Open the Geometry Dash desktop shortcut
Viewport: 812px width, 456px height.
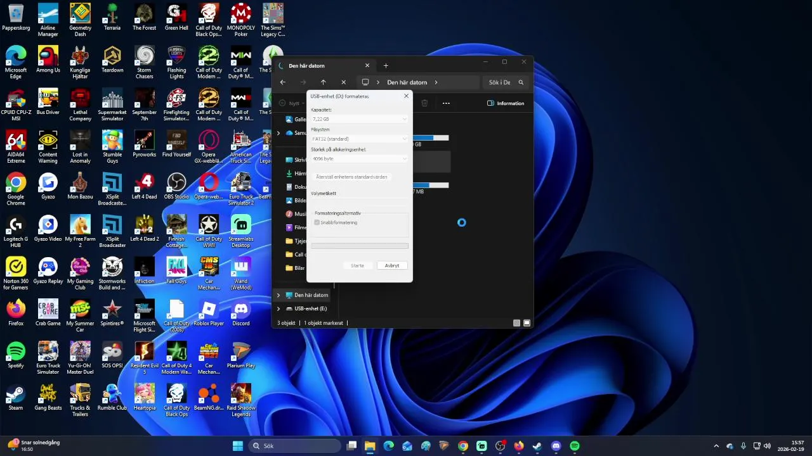80,20
